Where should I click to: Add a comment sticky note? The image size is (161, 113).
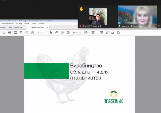(101, 33)
